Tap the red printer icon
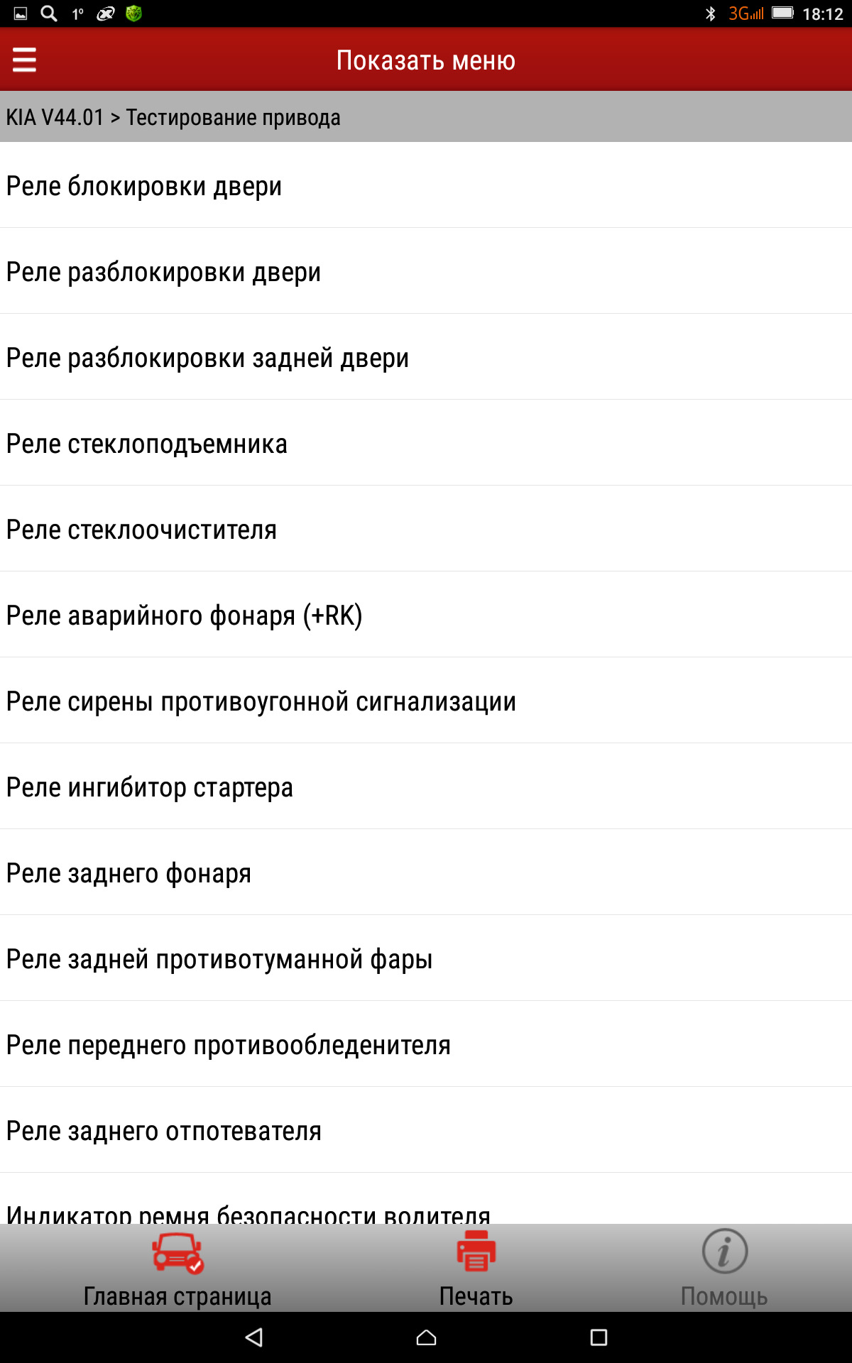 coord(476,1252)
